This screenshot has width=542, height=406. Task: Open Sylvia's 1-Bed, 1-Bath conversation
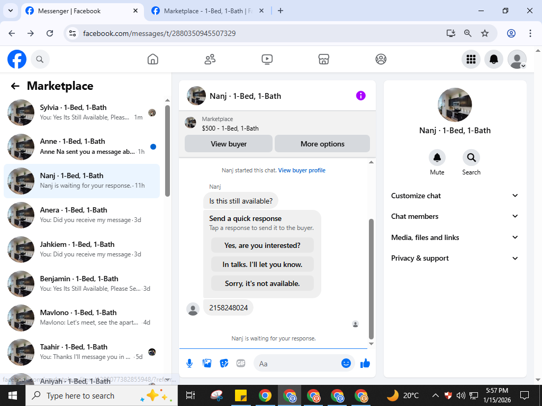(82, 112)
